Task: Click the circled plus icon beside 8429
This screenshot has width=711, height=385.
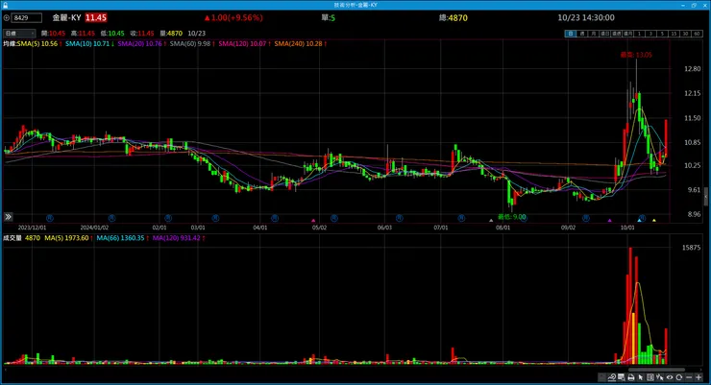Action: click(x=7, y=18)
